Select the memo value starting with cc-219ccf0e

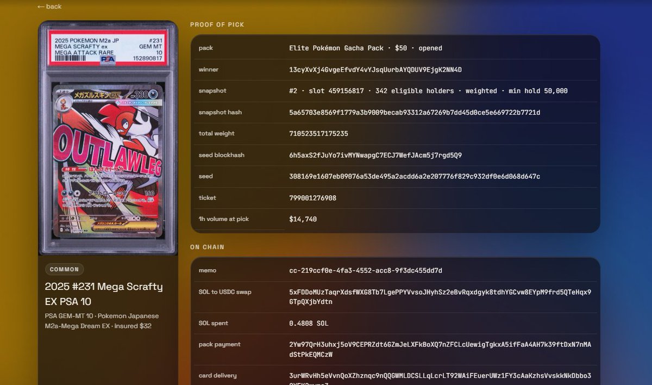pyautogui.click(x=366, y=270)
